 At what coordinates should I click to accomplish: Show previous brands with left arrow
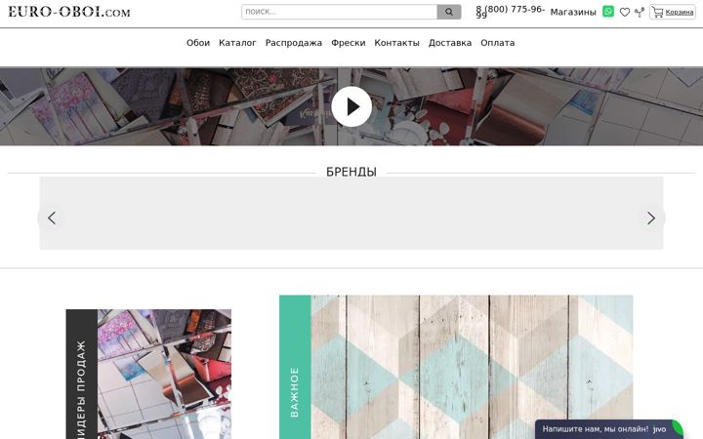click(52, 219)
